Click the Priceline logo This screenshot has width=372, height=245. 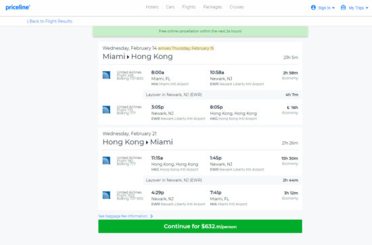18,7
